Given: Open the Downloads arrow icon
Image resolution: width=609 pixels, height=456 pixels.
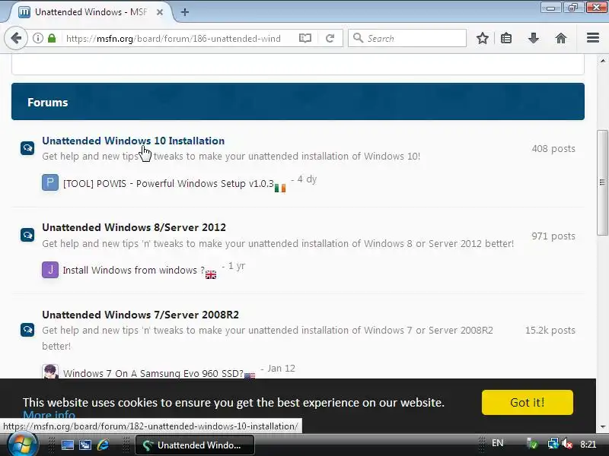Looking at the screenshot, I should point(534,38).
